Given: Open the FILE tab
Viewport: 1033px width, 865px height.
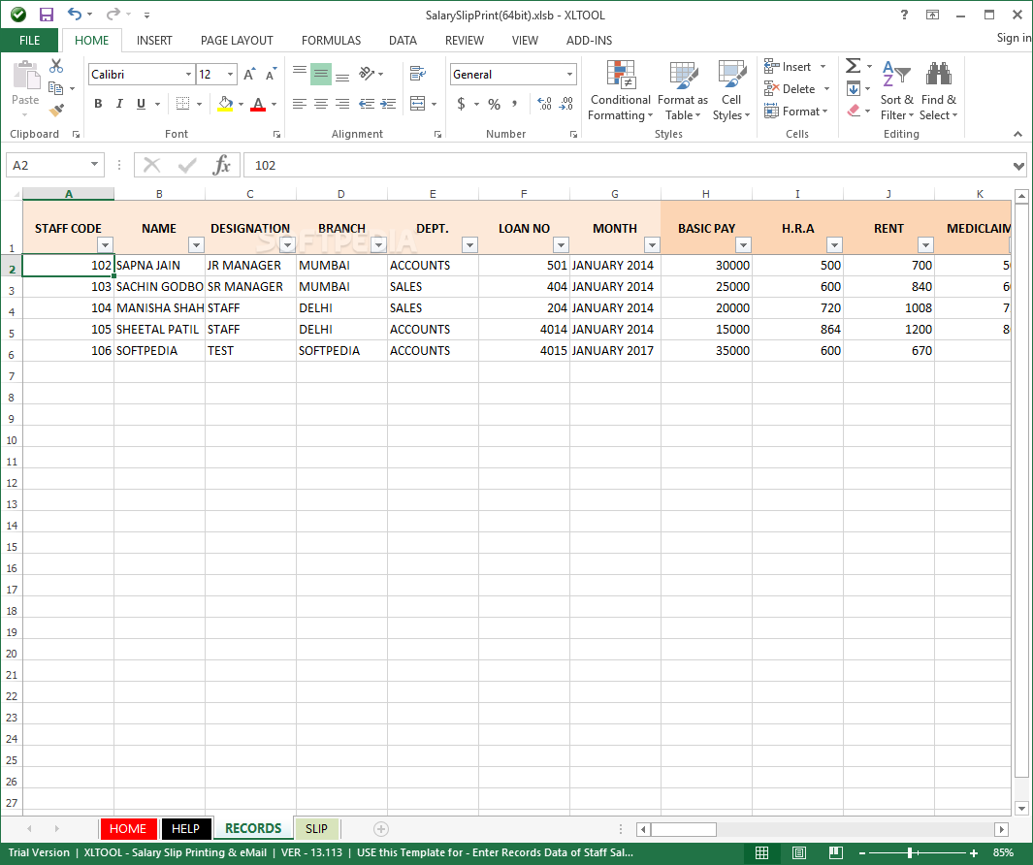Looking at the screenshot, I should 30,40.
